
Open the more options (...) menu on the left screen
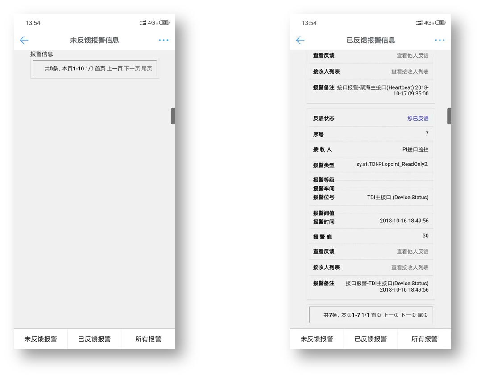[x=163, y=40]
